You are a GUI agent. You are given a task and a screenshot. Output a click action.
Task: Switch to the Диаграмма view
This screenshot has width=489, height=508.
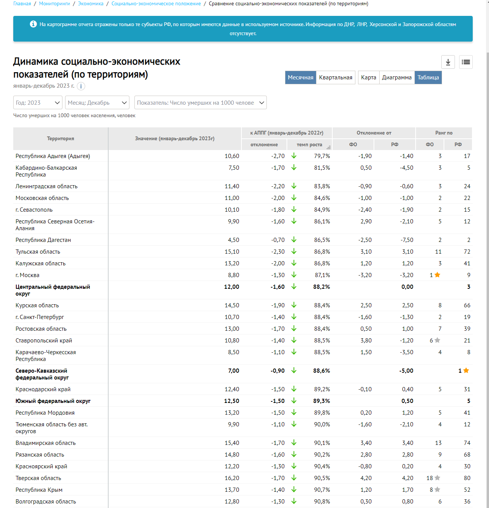click(x=397, y=77)
